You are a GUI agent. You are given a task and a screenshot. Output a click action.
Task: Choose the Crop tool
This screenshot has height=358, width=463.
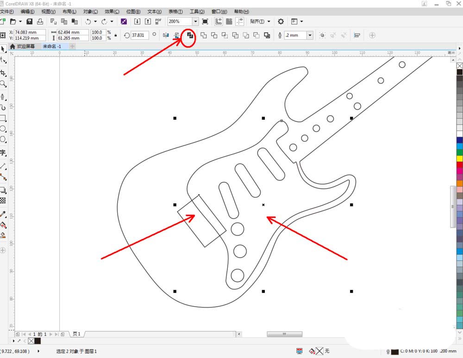(3, 73)
